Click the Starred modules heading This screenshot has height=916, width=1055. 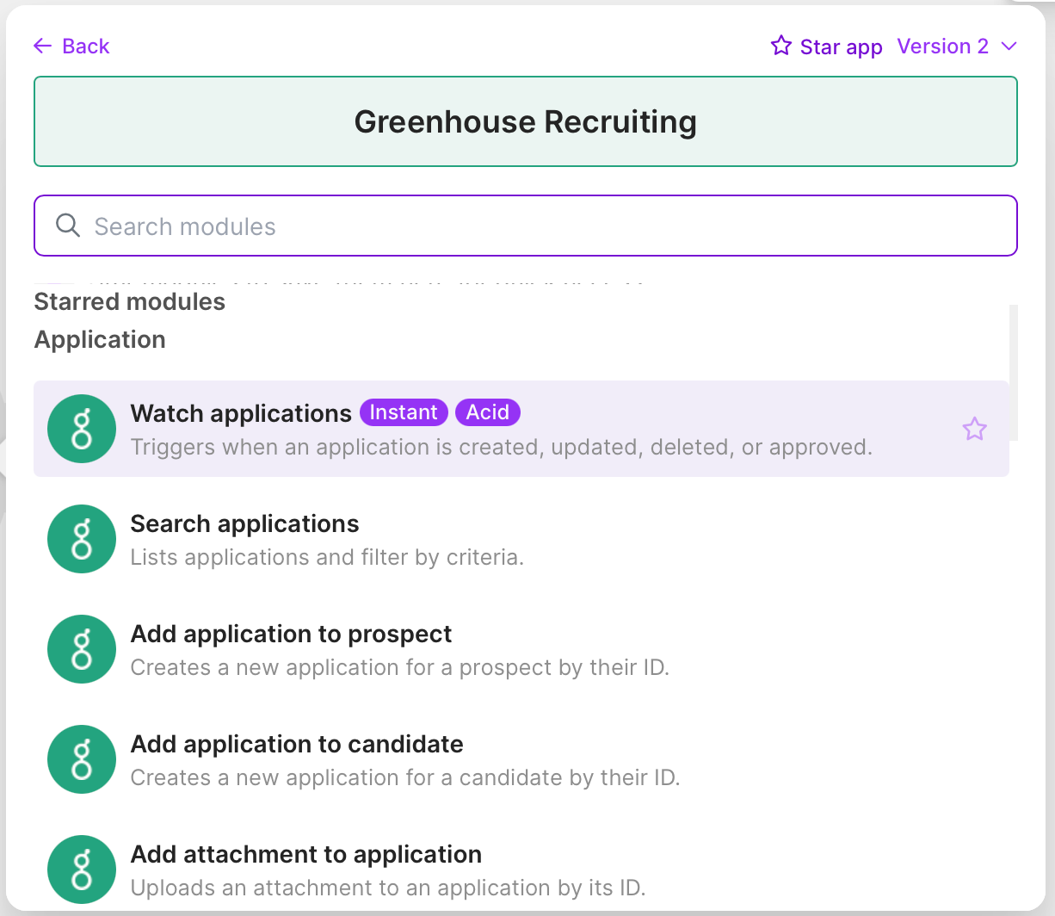[x=130, y=301]
